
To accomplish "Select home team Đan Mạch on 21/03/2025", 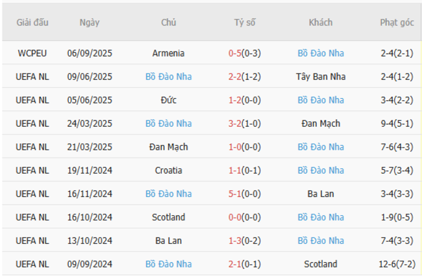I will (169, 147).
